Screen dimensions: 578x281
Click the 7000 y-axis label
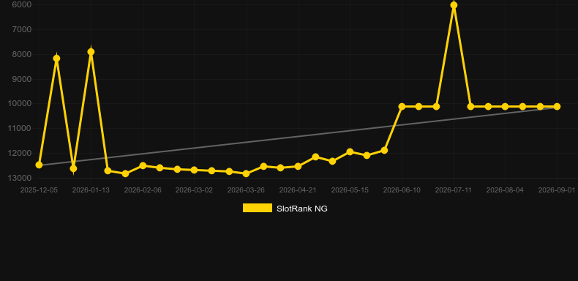coord(22,29)
